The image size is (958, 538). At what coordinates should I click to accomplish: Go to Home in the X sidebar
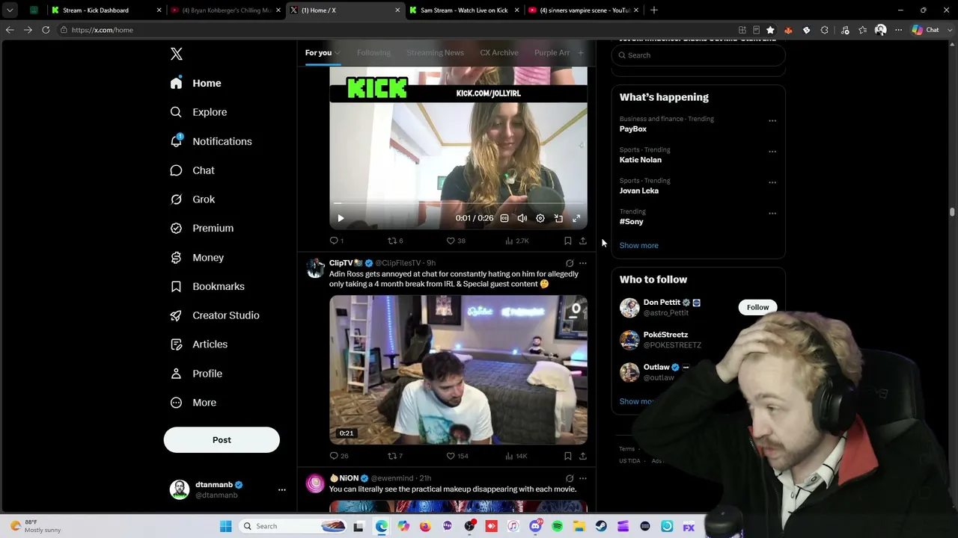click(x=195, y=83)
